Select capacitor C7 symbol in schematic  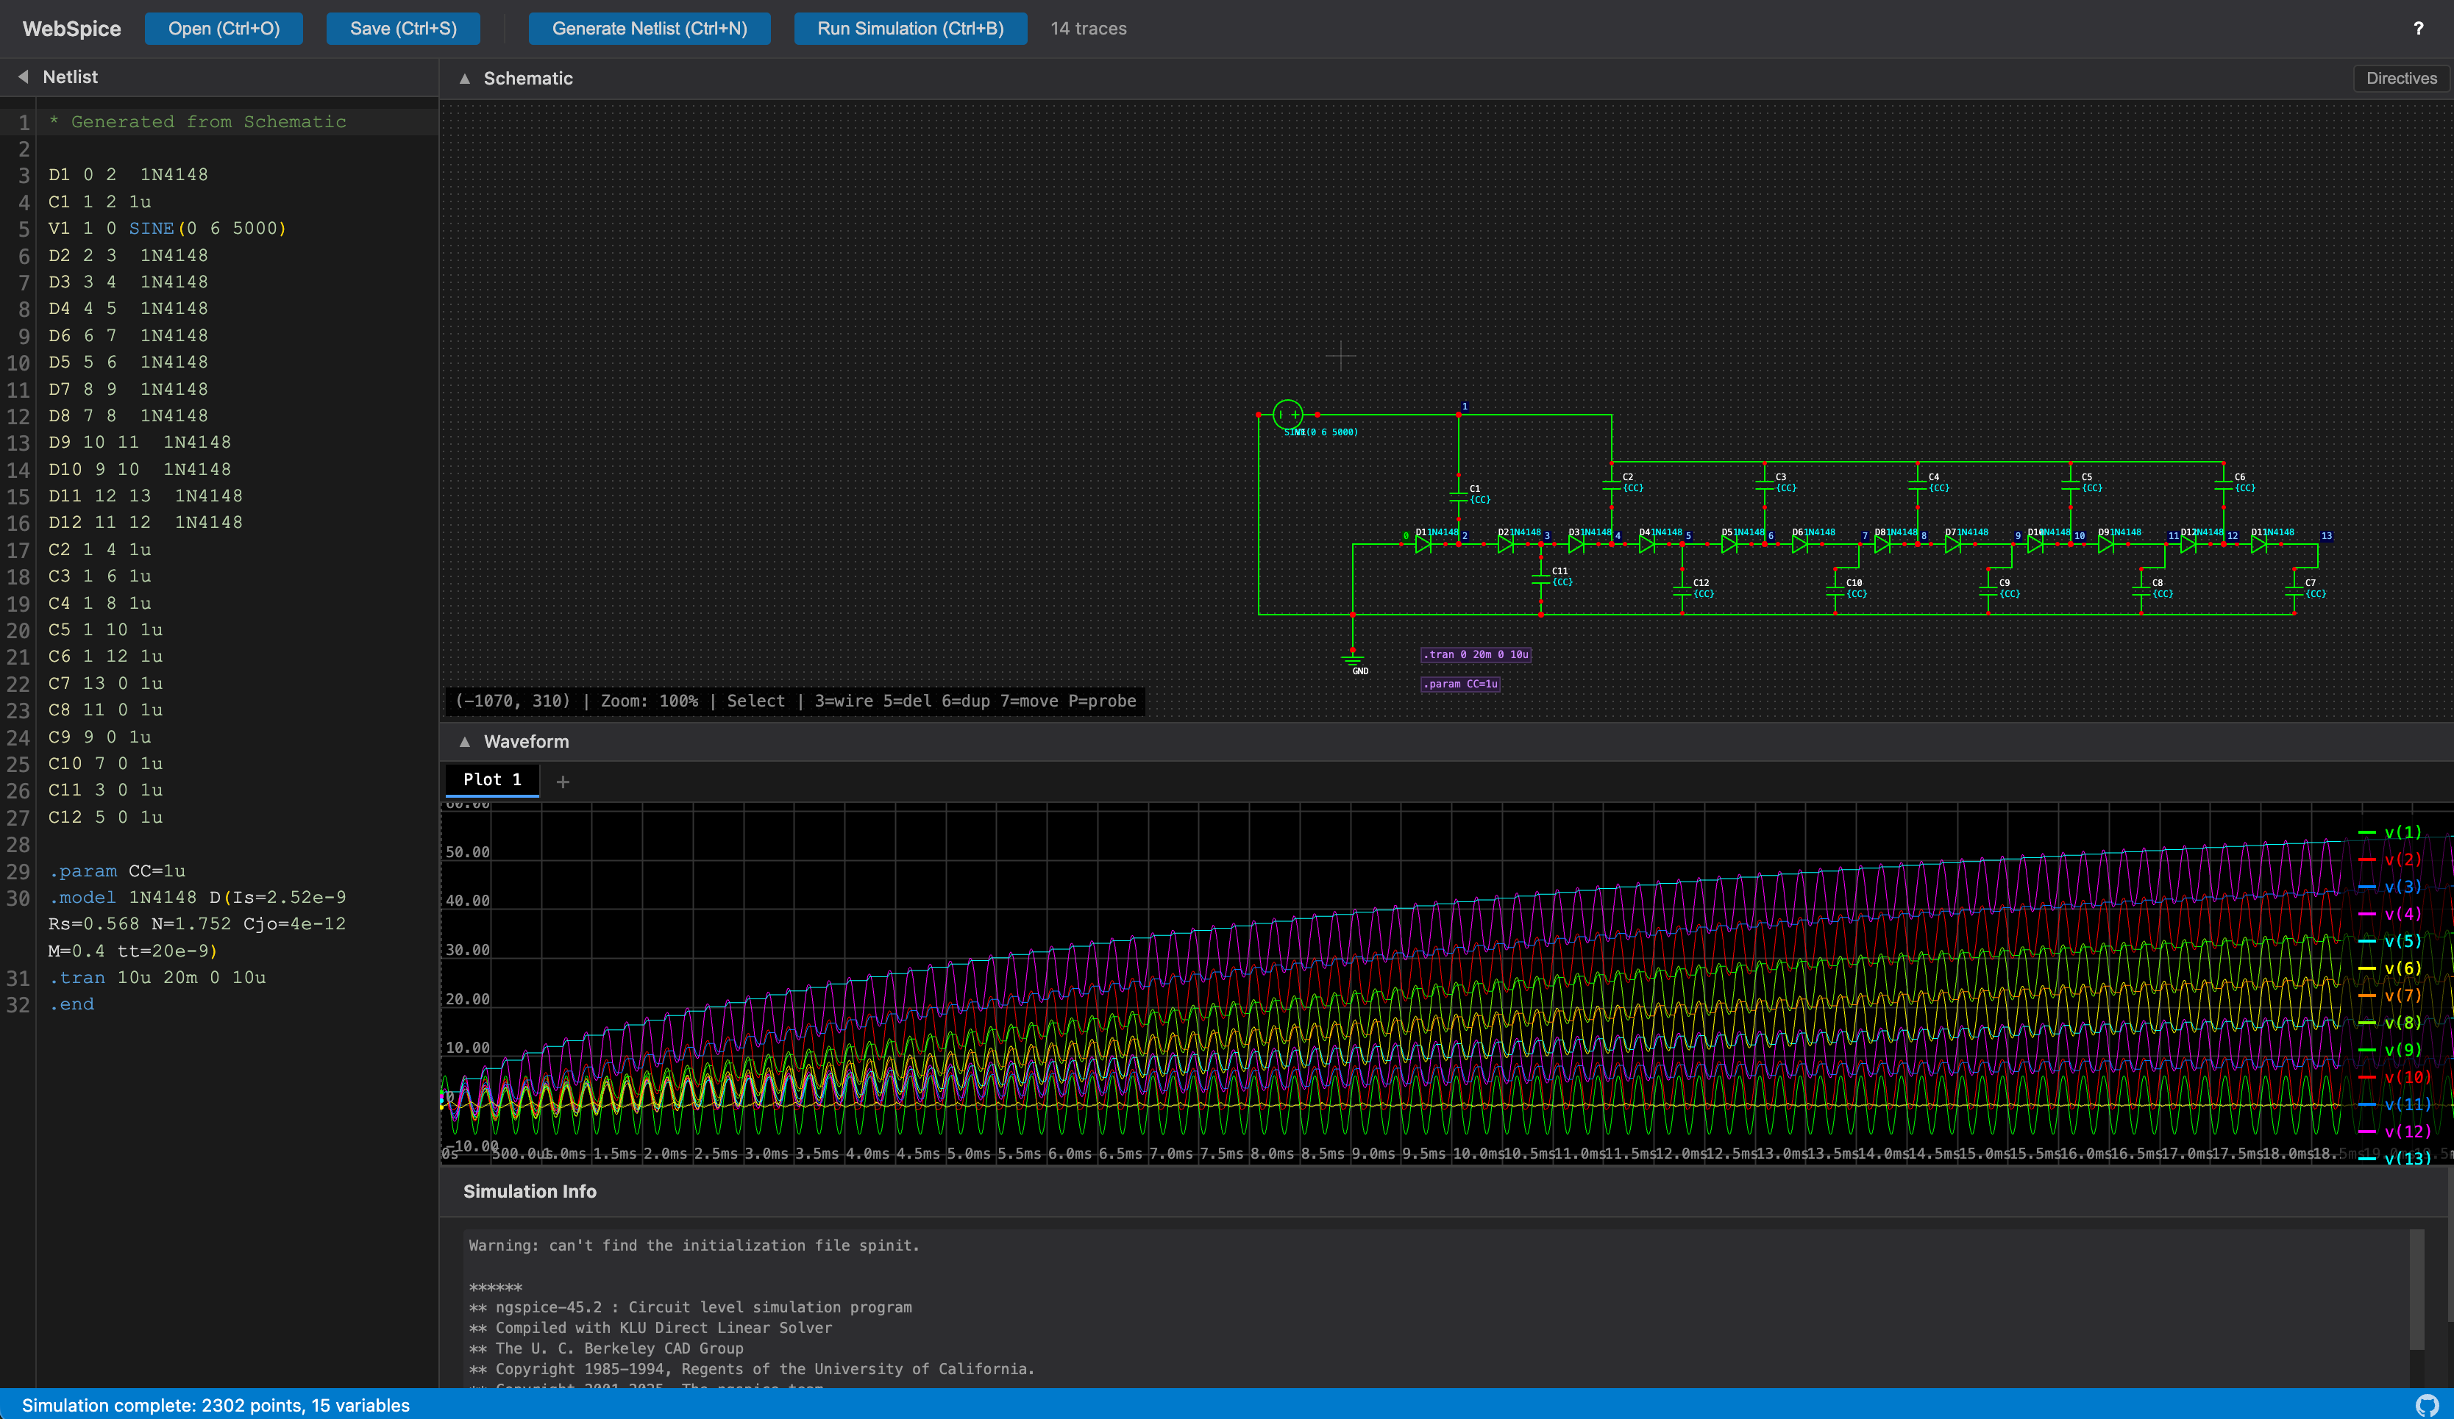point(2294,591)
